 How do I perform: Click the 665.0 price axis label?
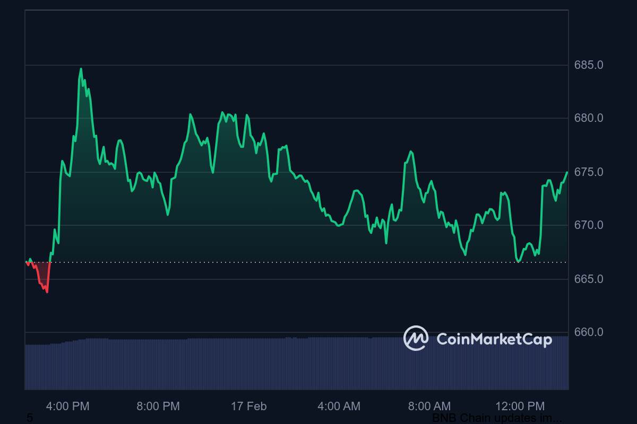(x=589, y=279)
